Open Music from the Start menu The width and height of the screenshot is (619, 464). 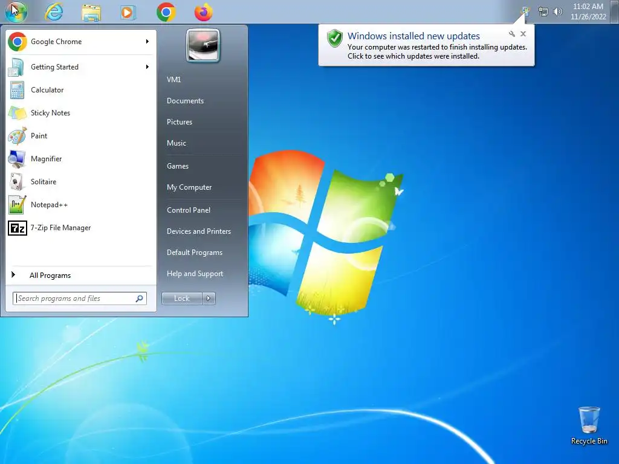(177, 143)
